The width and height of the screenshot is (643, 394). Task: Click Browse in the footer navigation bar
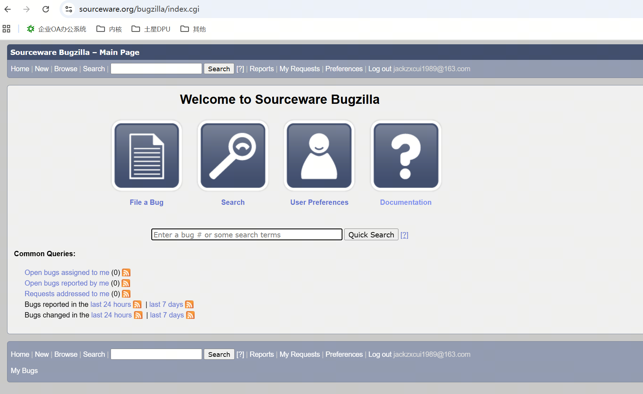66,354
